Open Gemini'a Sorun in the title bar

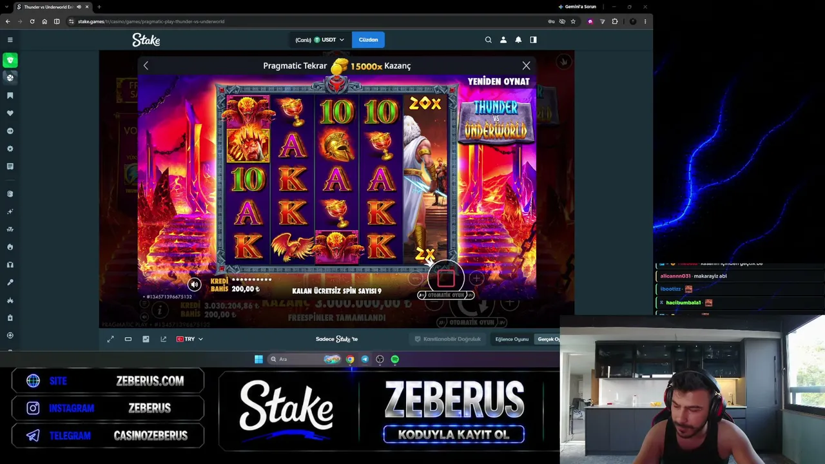tap(577, 7)
